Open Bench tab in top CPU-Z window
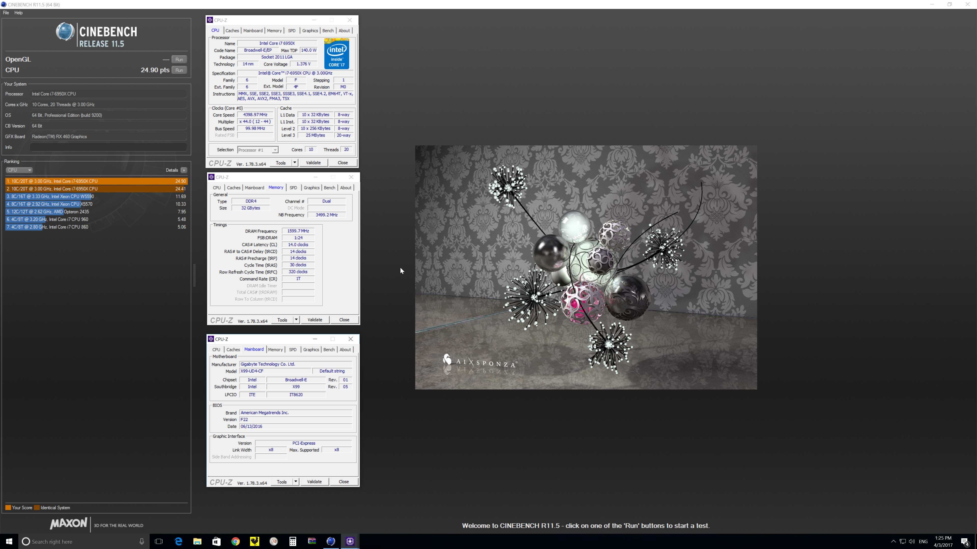This screenshot has height=549, width=977. pos(328,31)
